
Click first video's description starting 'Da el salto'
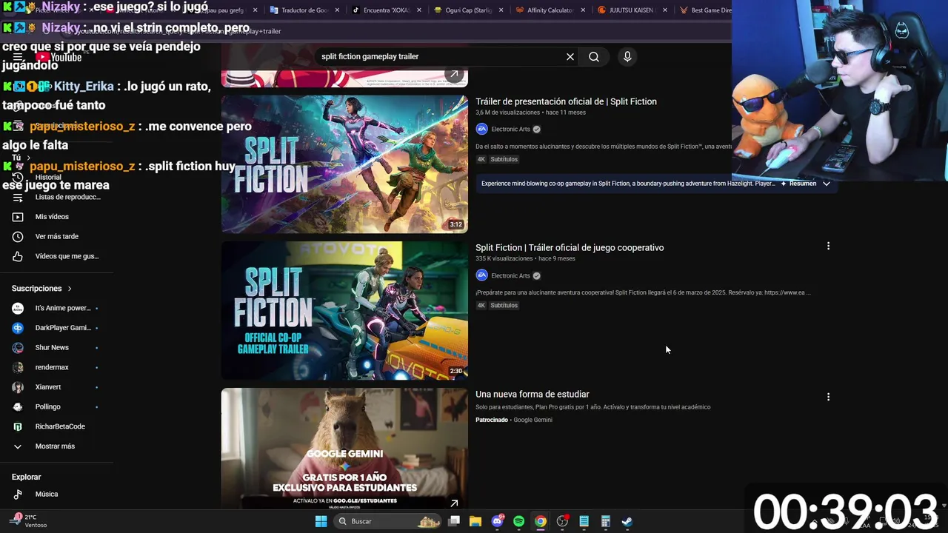[604, 147]
